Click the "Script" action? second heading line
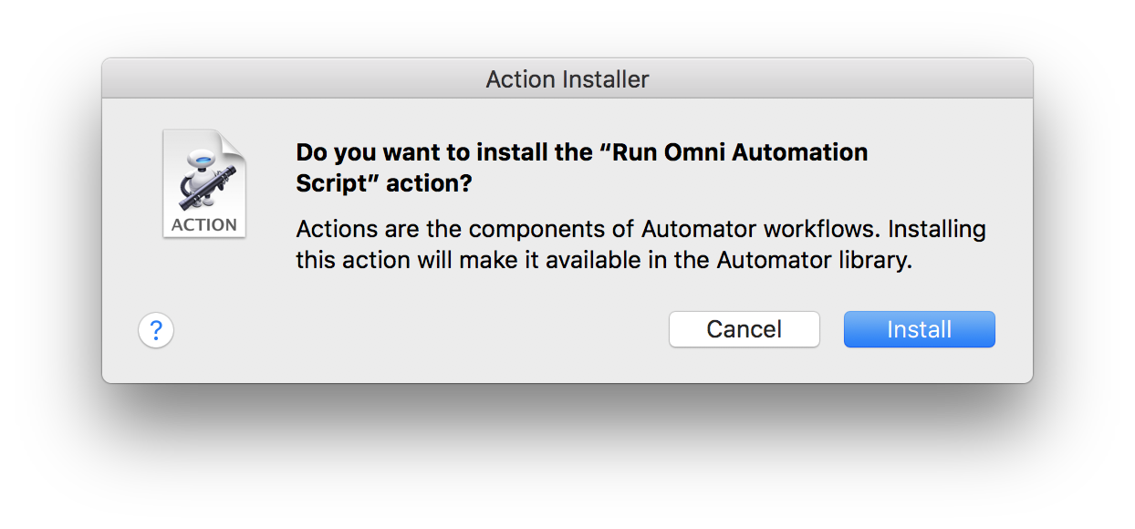 [x=384, y=182]
